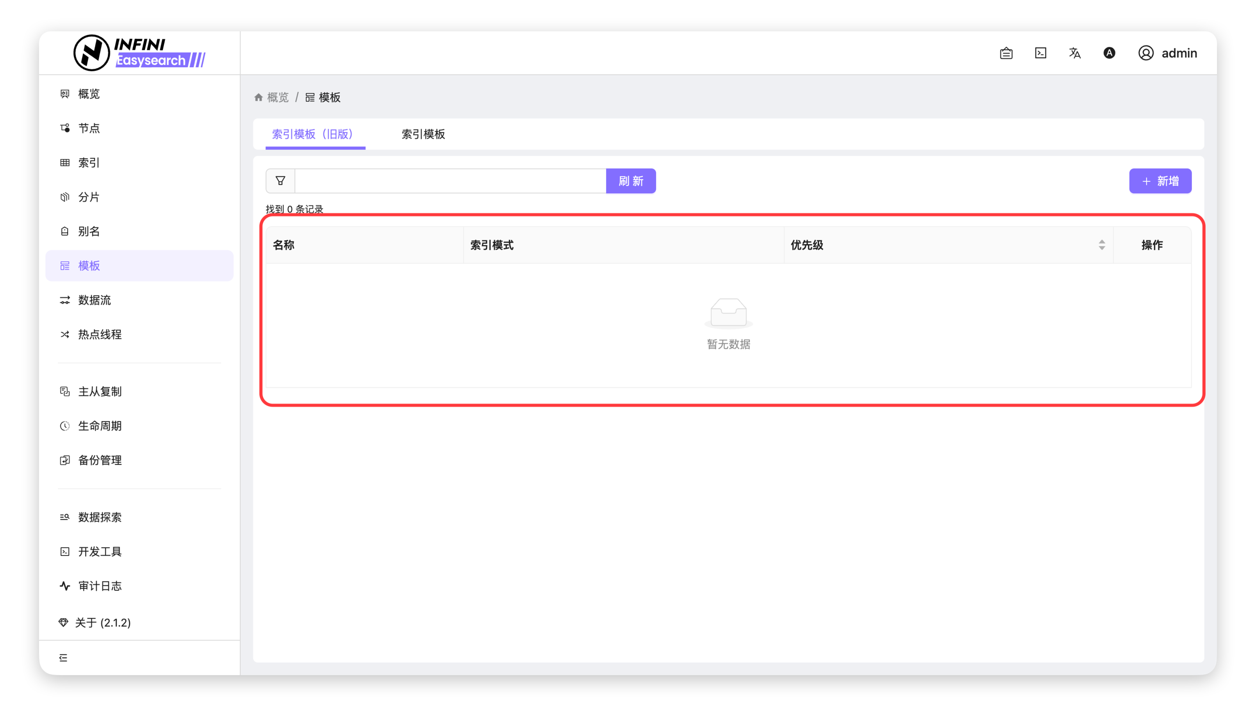The height and width of the screenshot is (722, 1256).
Task: Click the template filter text field
Action: pos(450,181)
